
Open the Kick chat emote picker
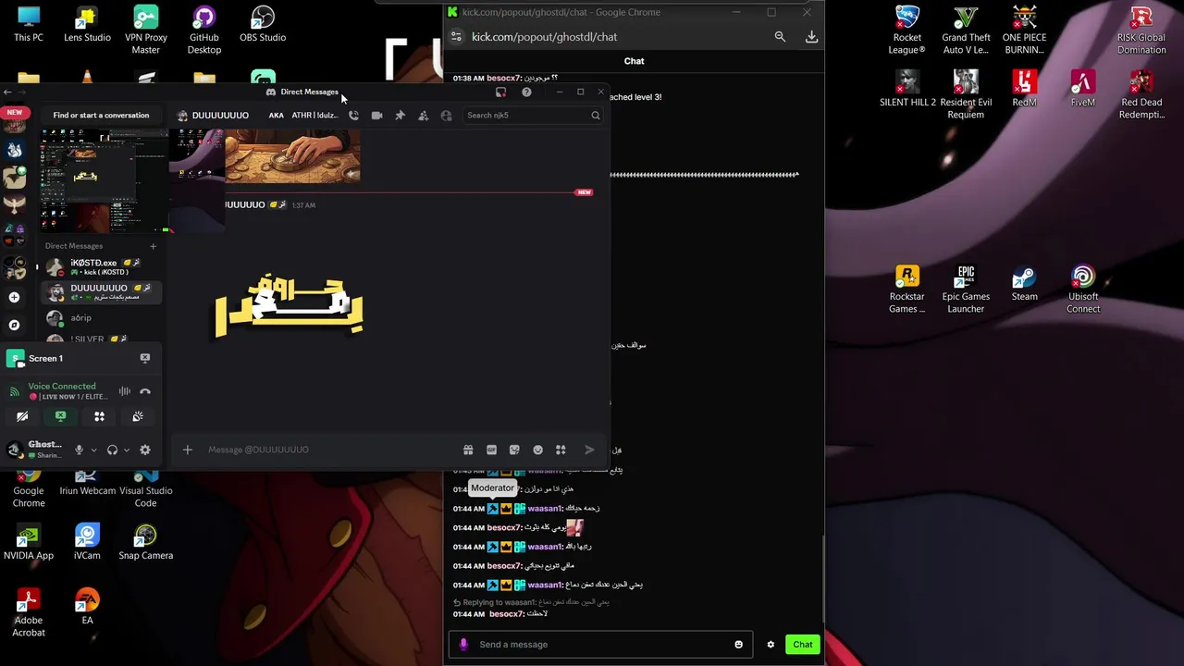(738, 645)
